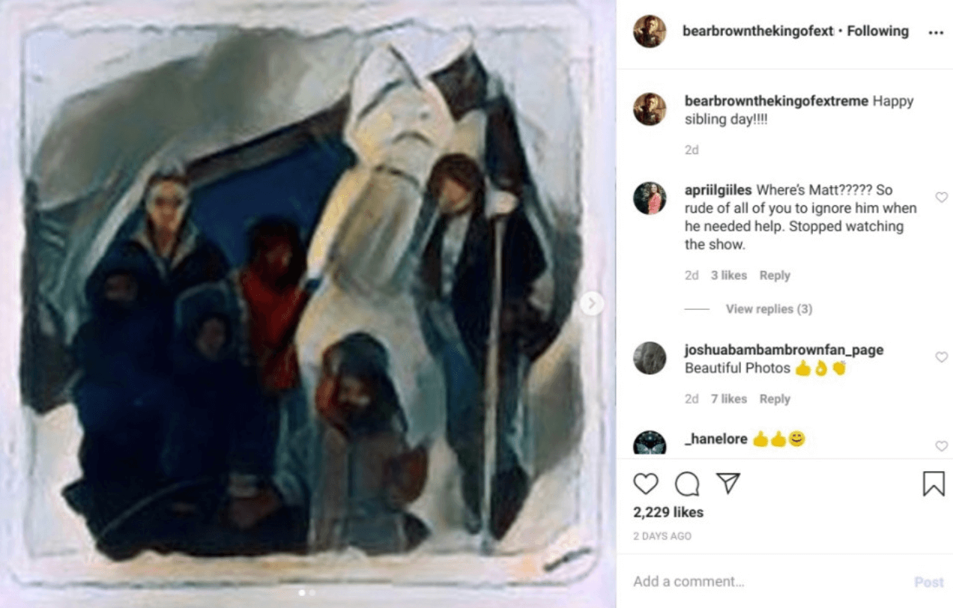953x608 pixels.
Task: Go to next photo with carousel arrow
Action: point(592,303)
